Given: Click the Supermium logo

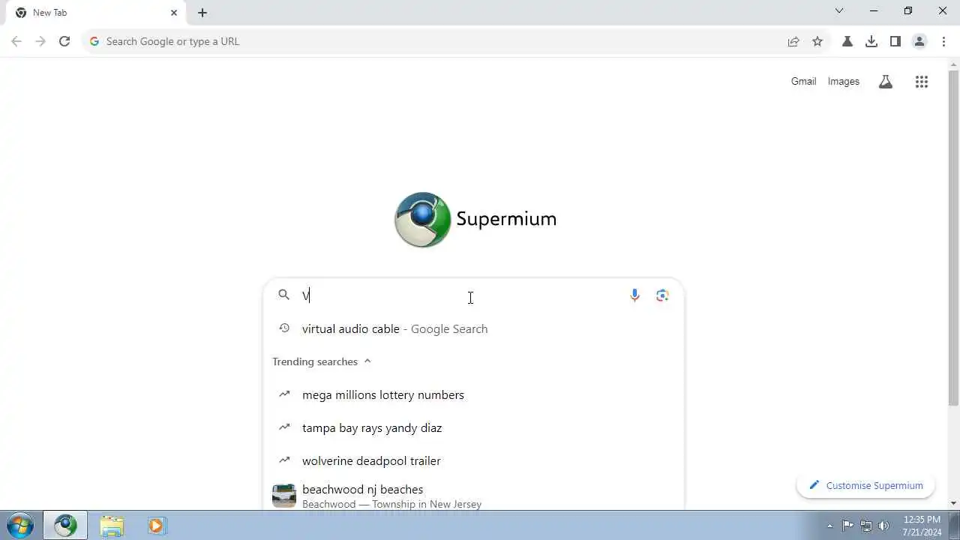Looking at the screenshot, I should [475, 220].
